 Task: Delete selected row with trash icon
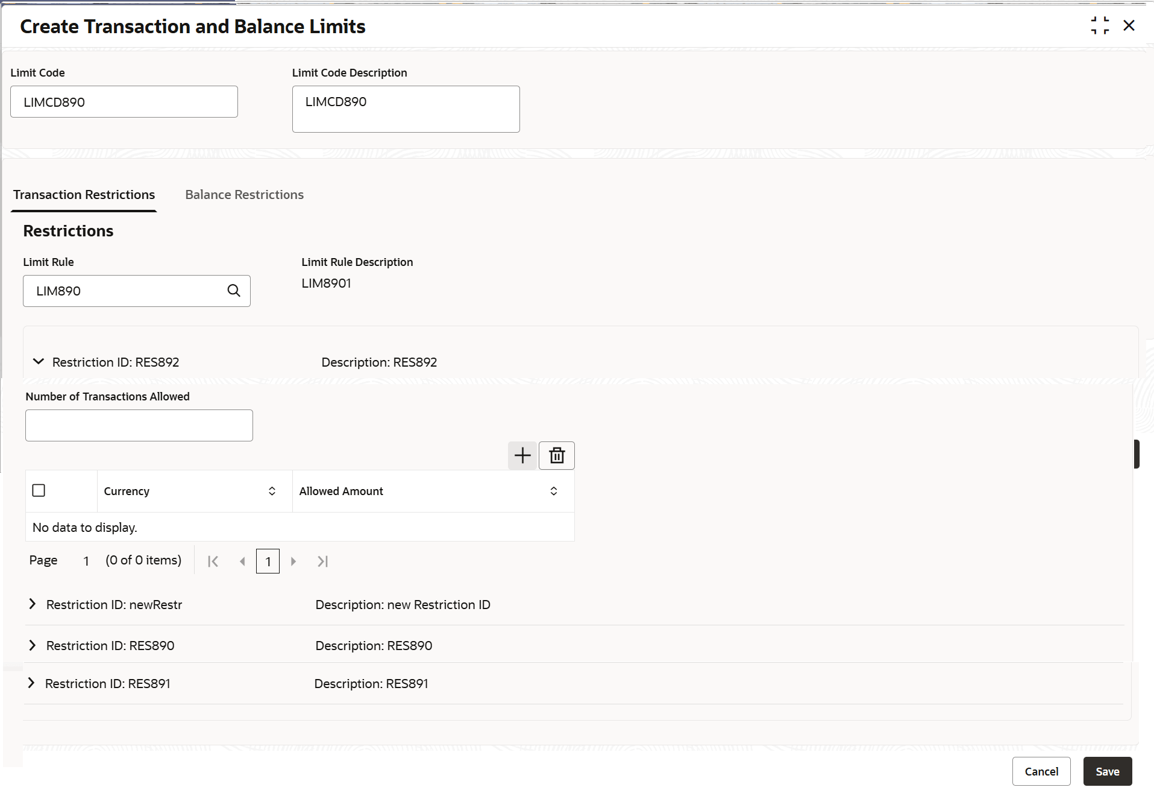[557, 455]
